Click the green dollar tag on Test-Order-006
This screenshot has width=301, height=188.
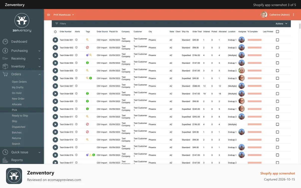pos(91,78)
